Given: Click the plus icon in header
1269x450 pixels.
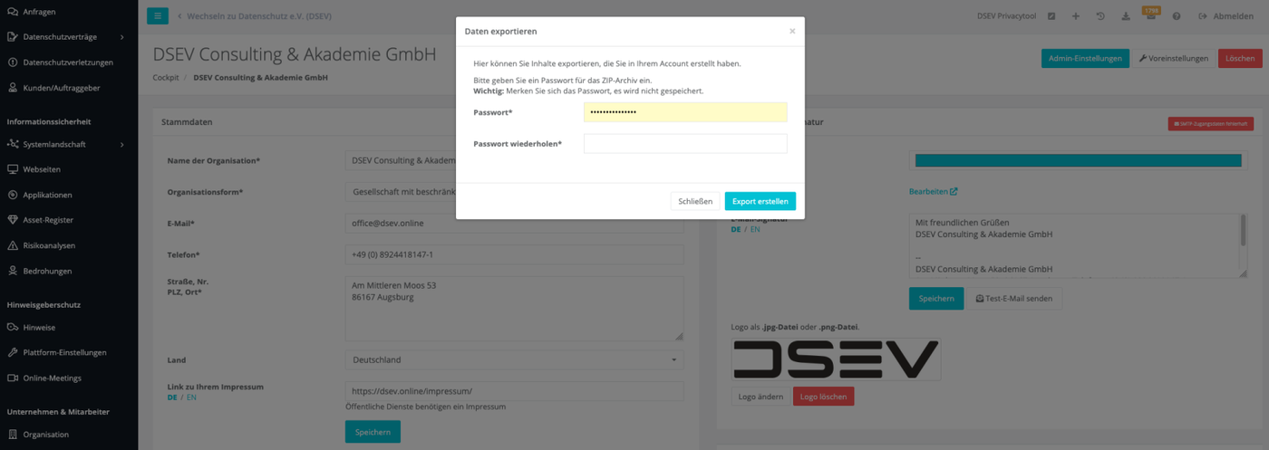Looking at the screenshot, I should (x=1076, y=16).
